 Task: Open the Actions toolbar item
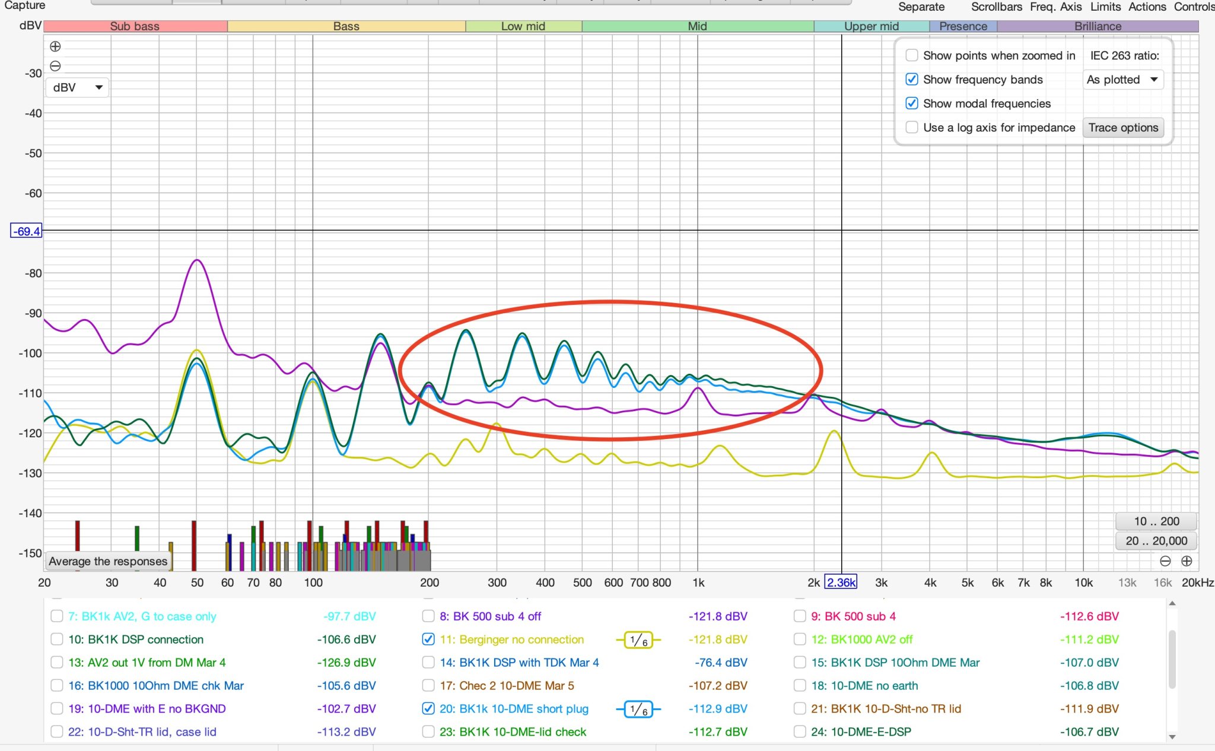(1147, 7)
